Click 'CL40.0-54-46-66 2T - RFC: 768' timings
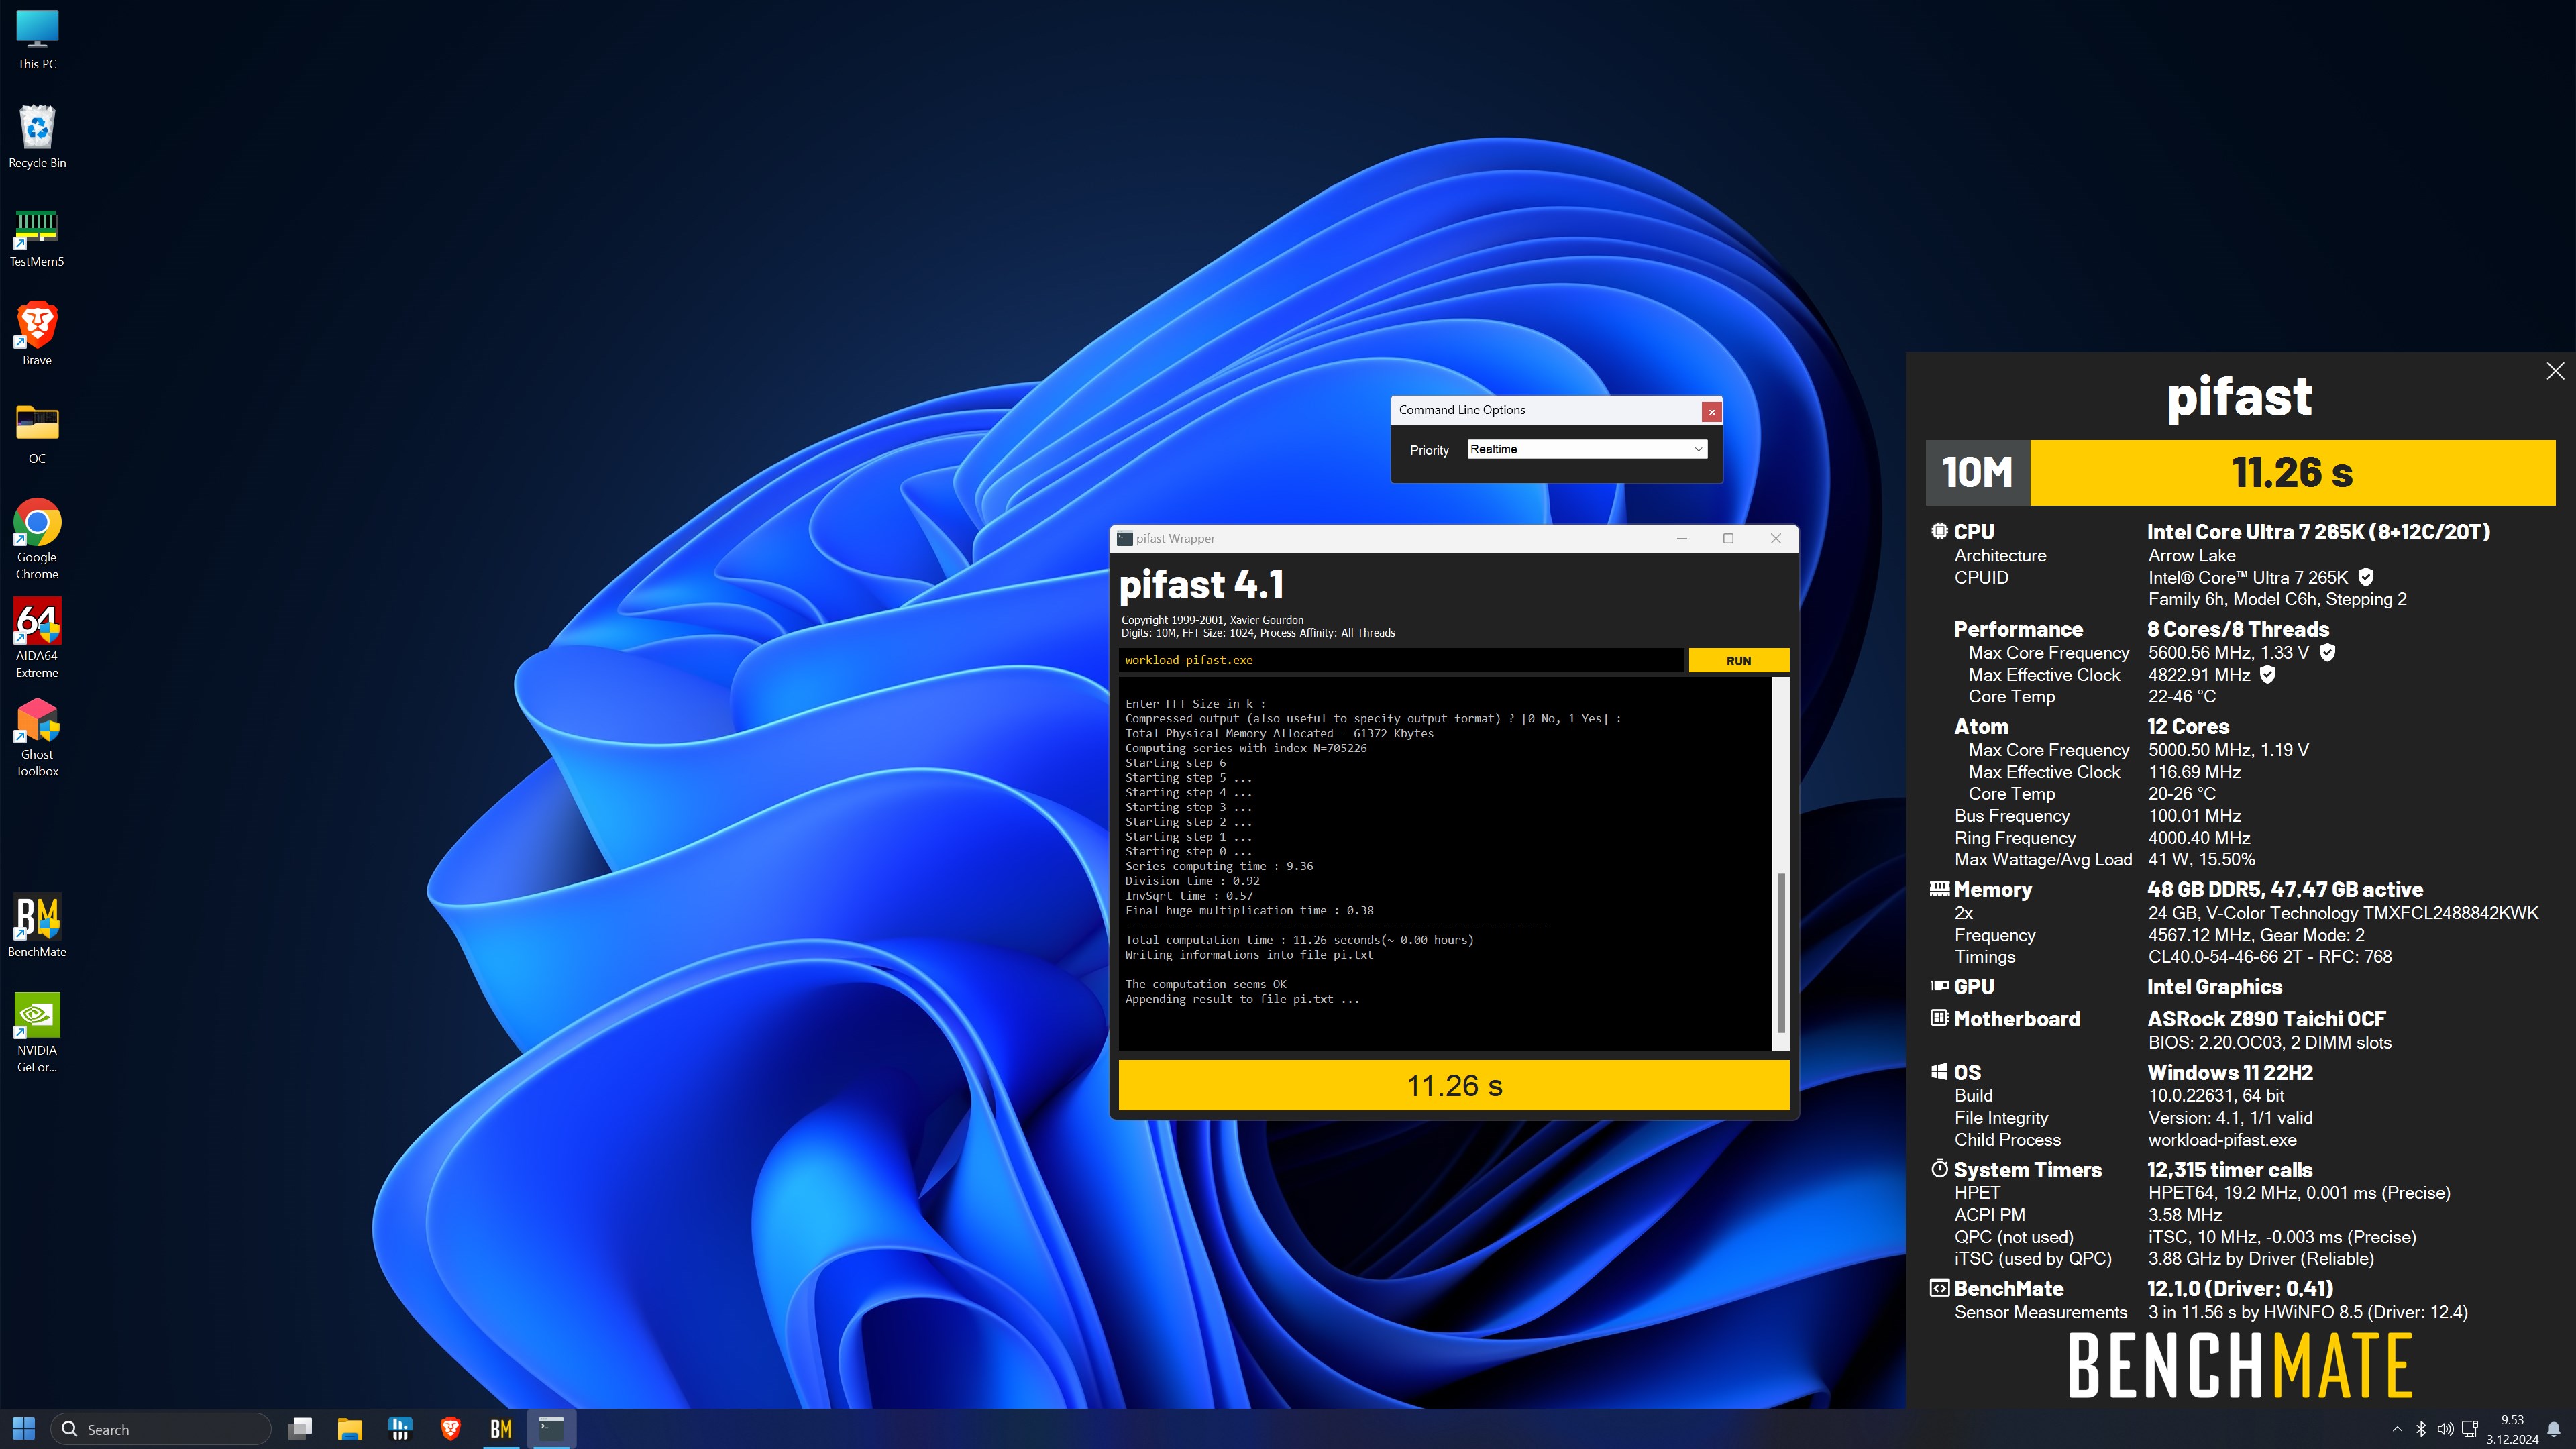This screenshot has height=1449, width=2576. 2270,957
